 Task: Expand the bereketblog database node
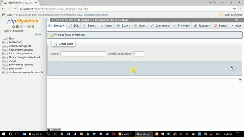pyautogui.click(x=3, y=42)
